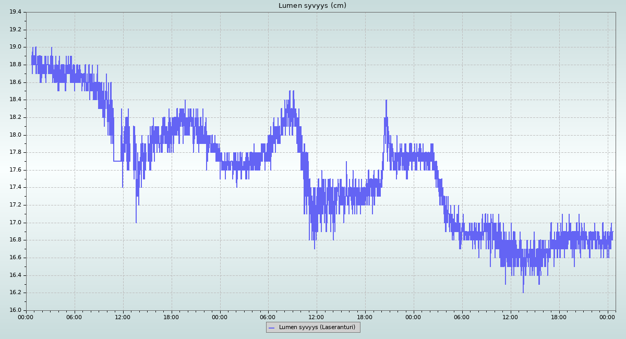The image size is (626, 339).
Task: Click the lowest data spike at 16.2
Action: point(523,291)
